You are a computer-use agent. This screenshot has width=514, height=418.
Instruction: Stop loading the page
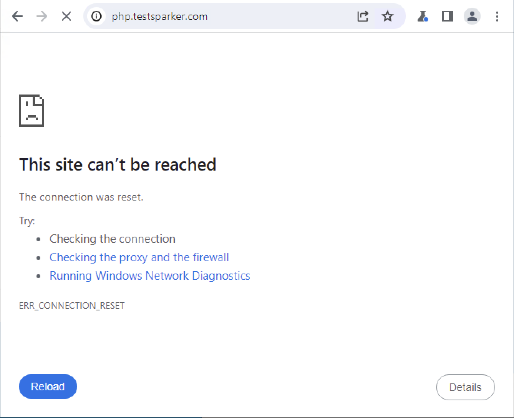point(66,17)
